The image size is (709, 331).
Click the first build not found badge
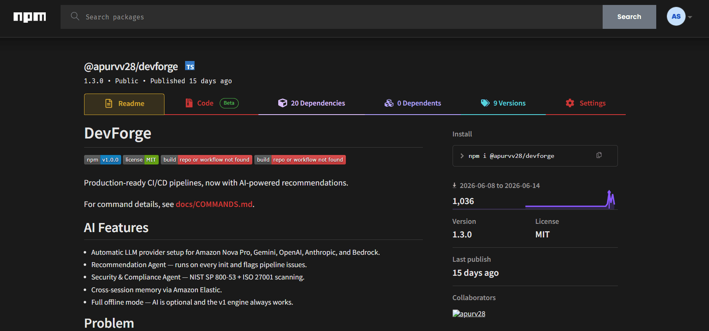click(207, 160)
